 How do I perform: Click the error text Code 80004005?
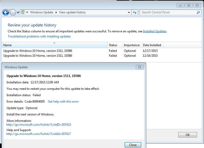click(35, 102)
